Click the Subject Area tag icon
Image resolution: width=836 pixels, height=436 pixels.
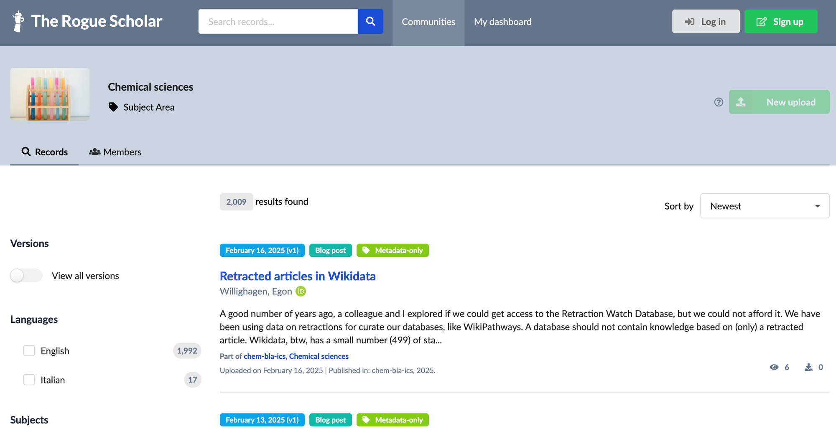click(x=113, y=107)
